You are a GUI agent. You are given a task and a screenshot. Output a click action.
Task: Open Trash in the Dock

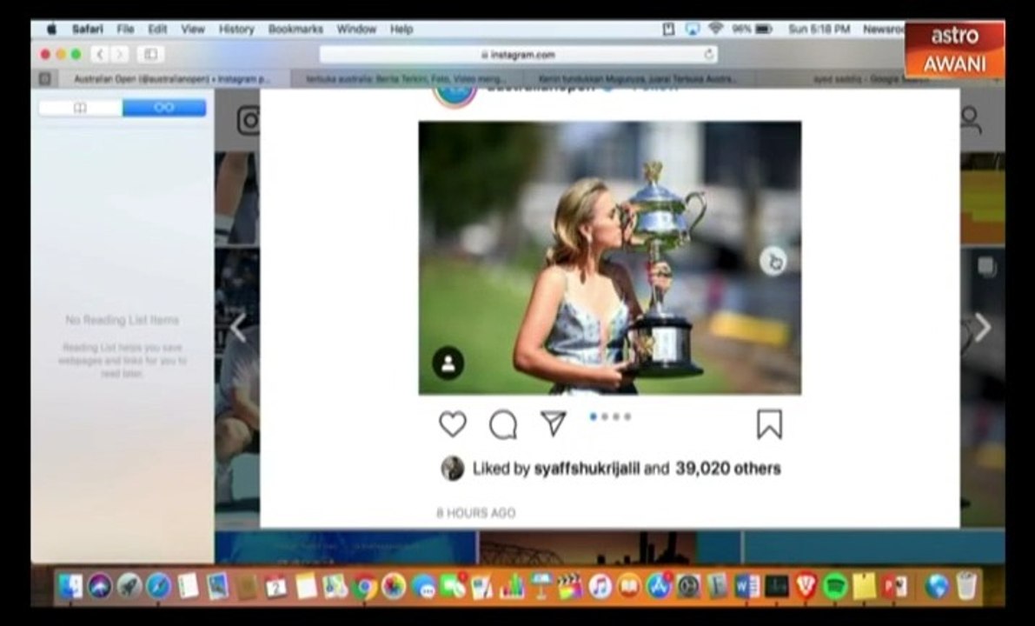coord(966,586)
